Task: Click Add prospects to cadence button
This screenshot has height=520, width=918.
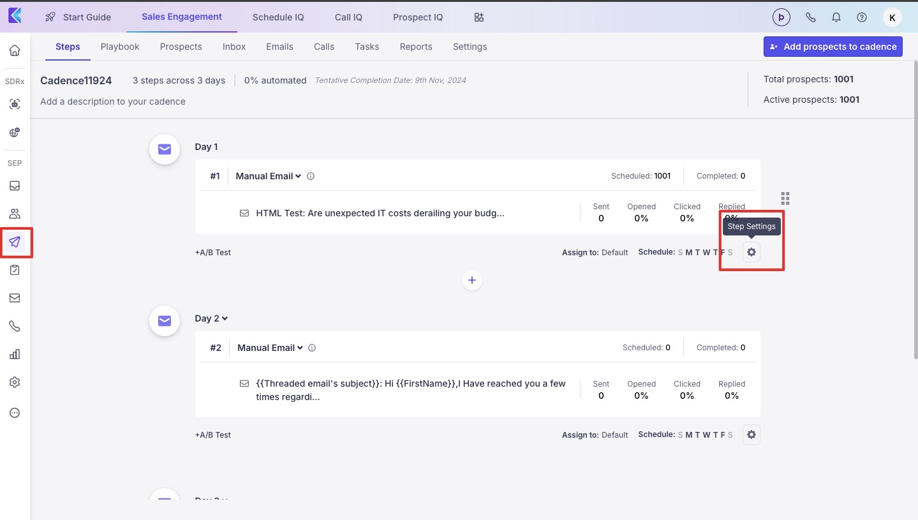Action: tap(833, 47)
